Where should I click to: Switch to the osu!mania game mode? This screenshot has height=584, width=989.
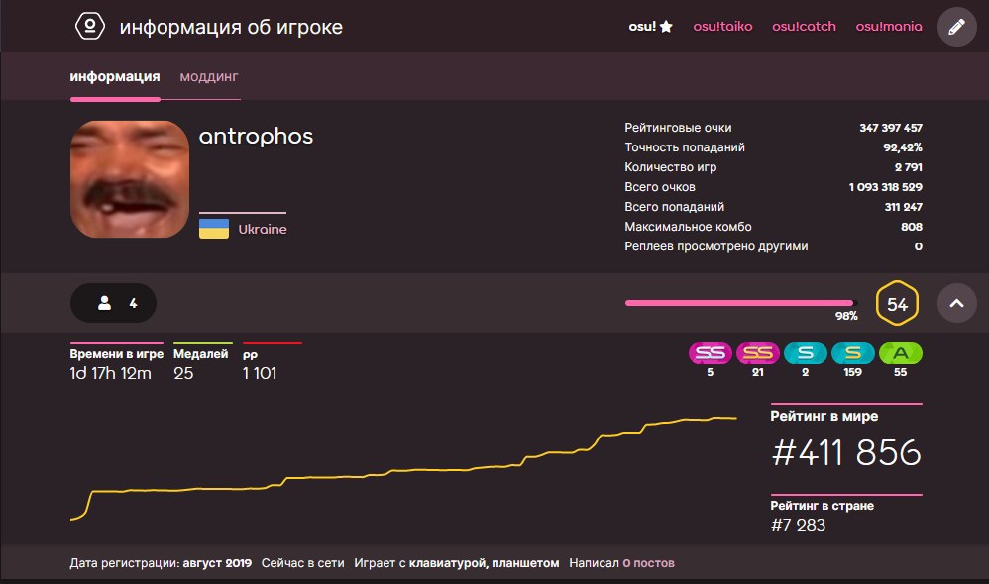tap(889, 27)
